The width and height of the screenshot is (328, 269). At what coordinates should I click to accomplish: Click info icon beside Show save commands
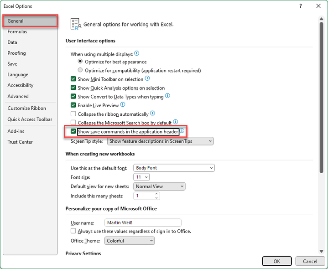pos(182,131)
